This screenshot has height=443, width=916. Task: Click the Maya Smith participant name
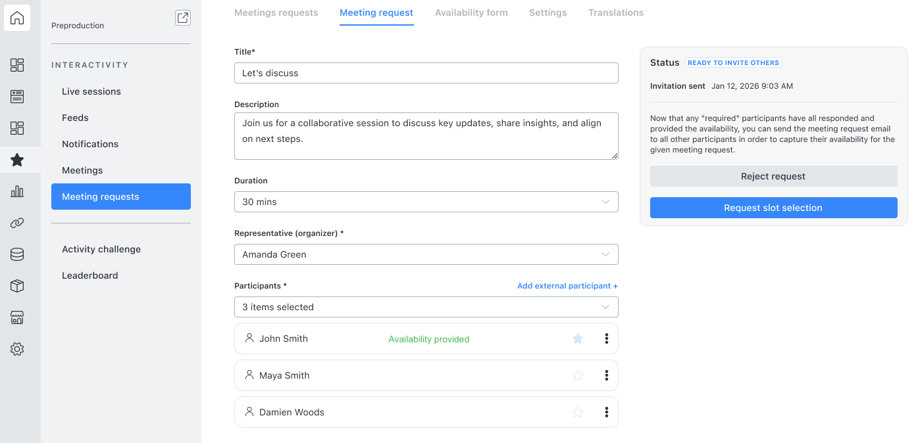[x=284, y=375]
